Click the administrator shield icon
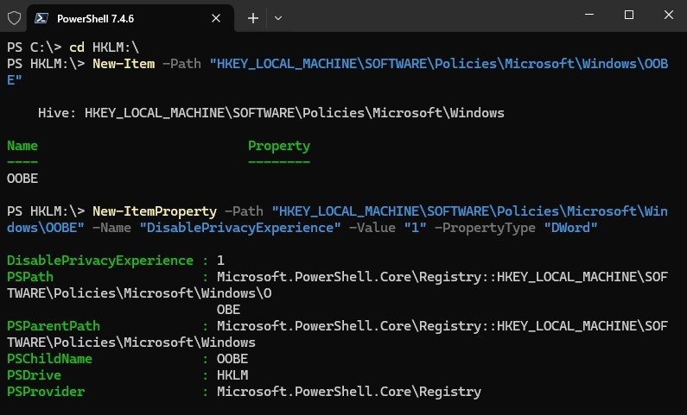 pyautogui.click(x=14, y=17)
